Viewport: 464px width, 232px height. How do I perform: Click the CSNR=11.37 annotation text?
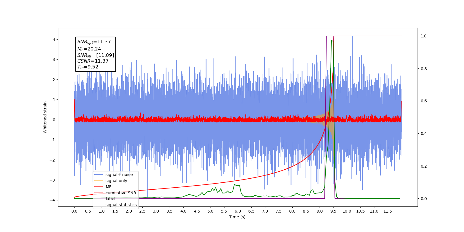(93, 61)
